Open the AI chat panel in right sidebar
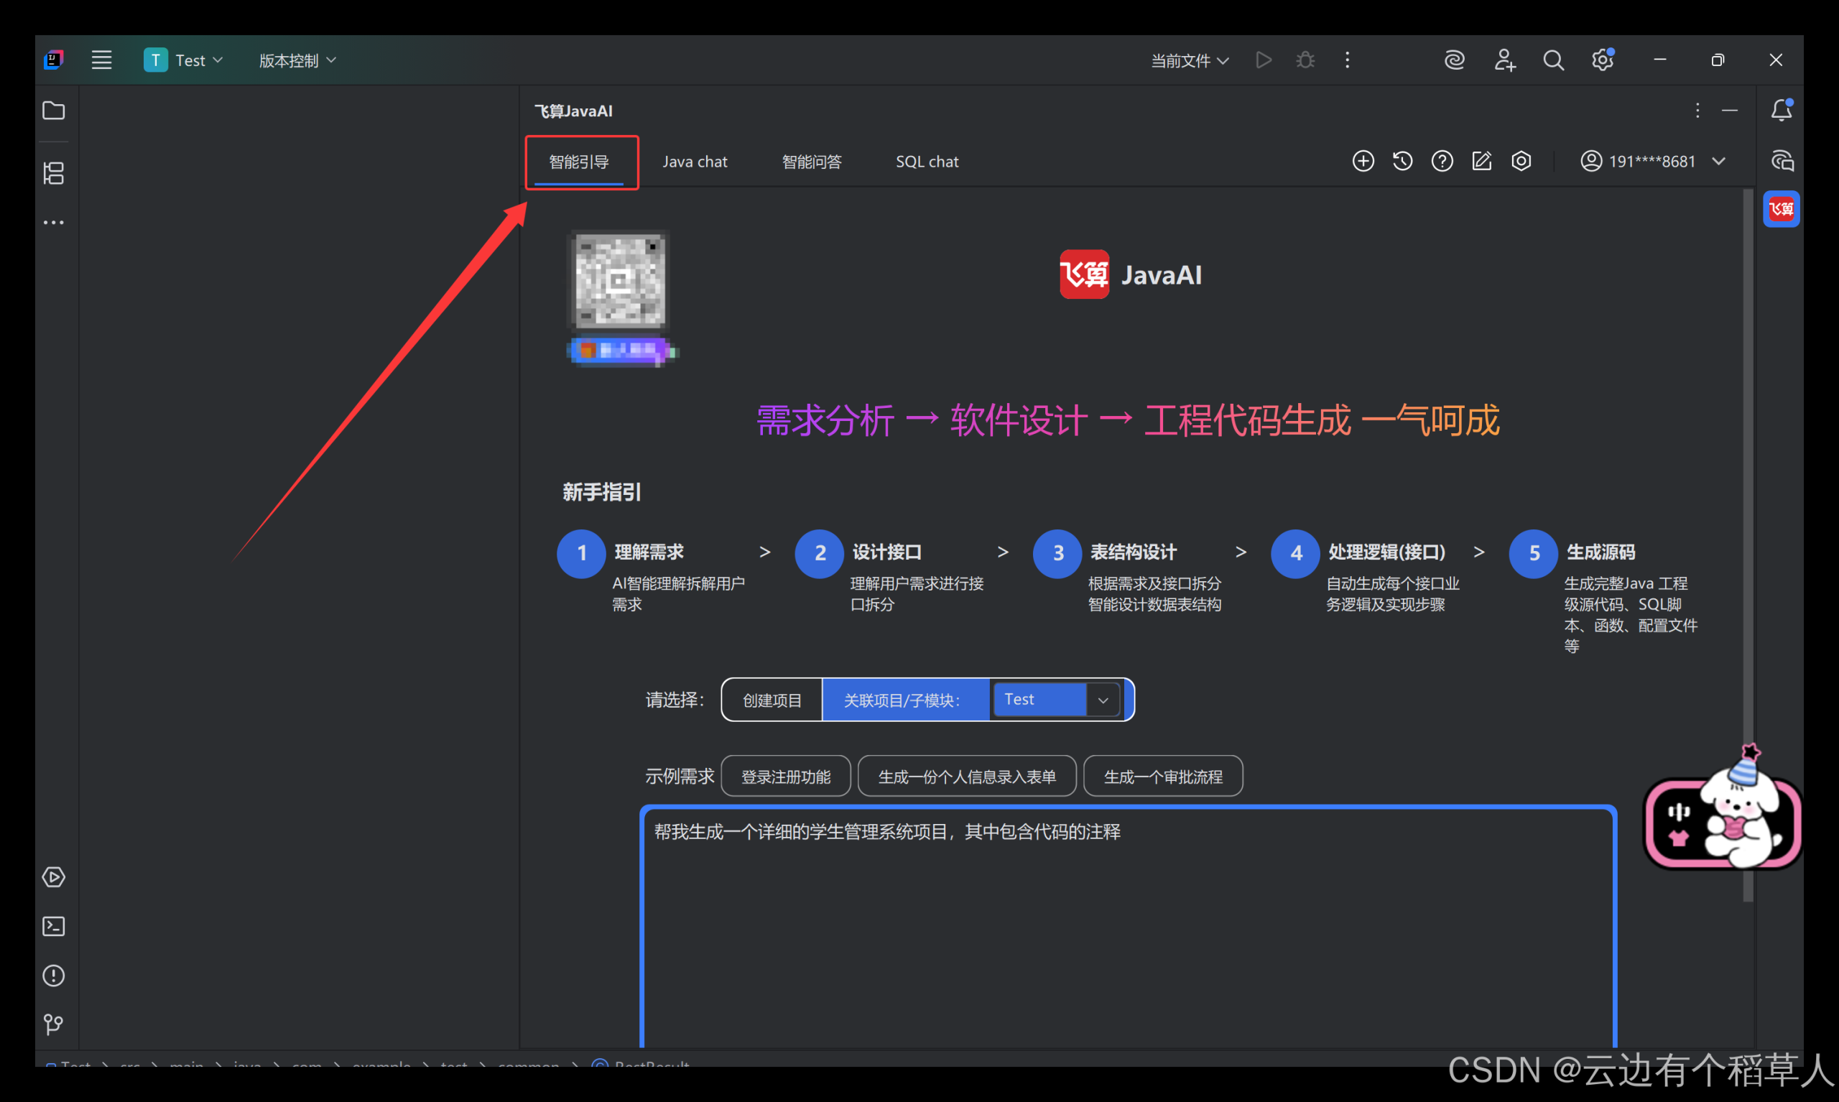The image size is (1839, 1102). coord(1782,160)
